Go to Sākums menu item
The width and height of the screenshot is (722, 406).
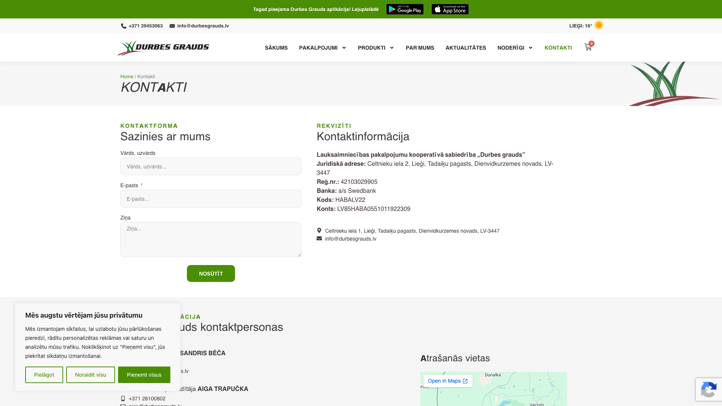point(276,48)
